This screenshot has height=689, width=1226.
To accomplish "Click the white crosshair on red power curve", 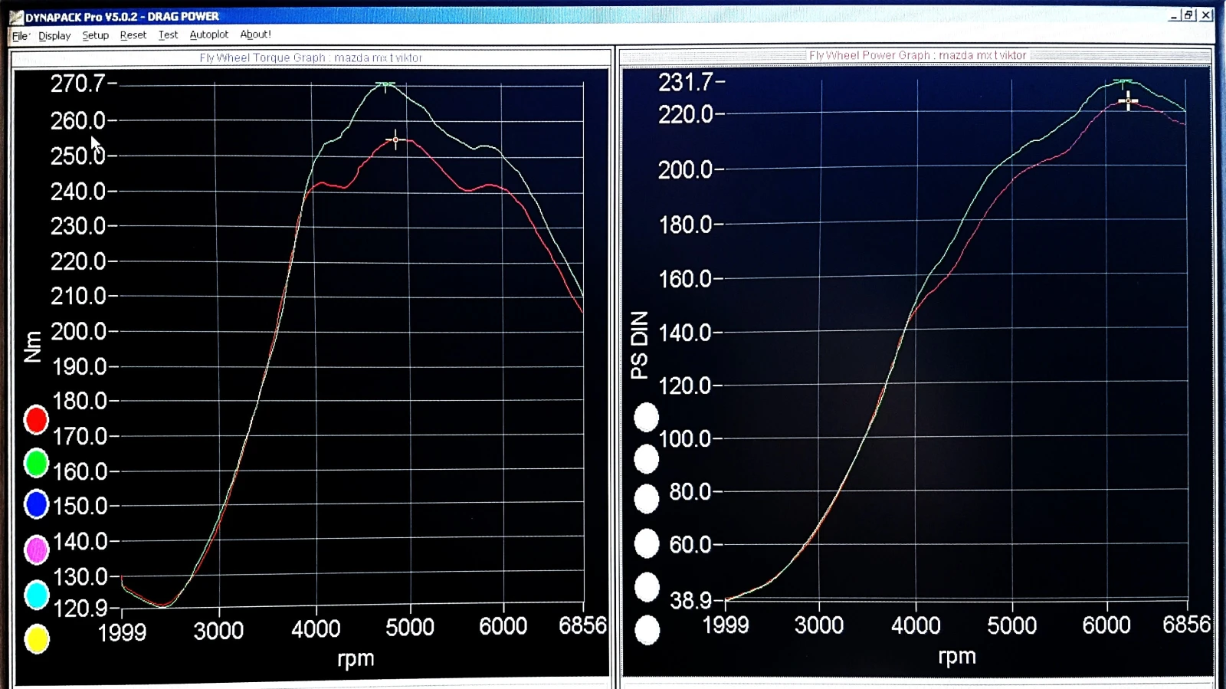I will point(1128,101).
